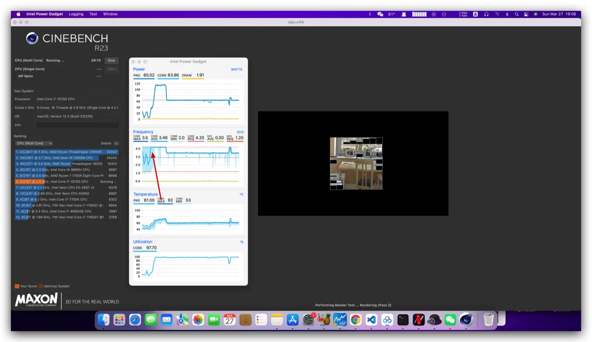The image size is (592, 342).
Task: Click System Preferences icon with badge
Action: (x=308, y=320)
